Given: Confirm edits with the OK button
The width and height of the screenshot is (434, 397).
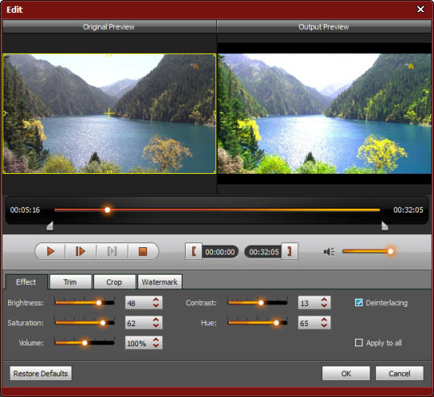Looking at the screenshot, I should click(346, 374).
